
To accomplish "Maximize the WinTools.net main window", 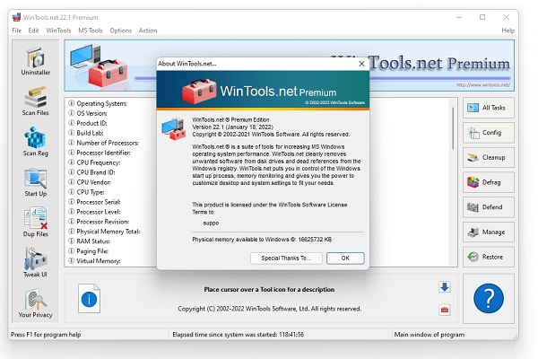I will click(482, 17).
